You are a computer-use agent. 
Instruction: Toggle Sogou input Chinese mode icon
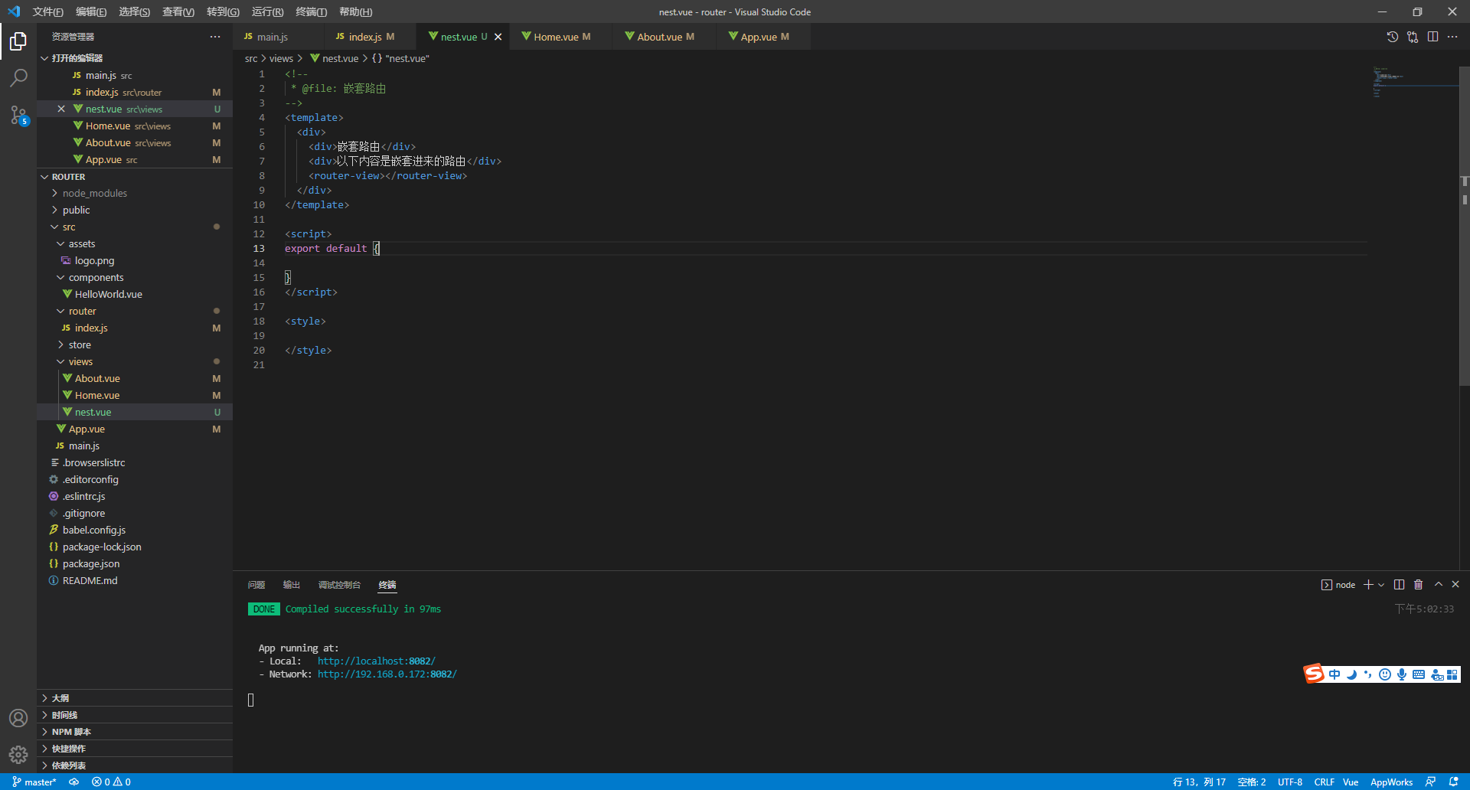point(1334,674)
